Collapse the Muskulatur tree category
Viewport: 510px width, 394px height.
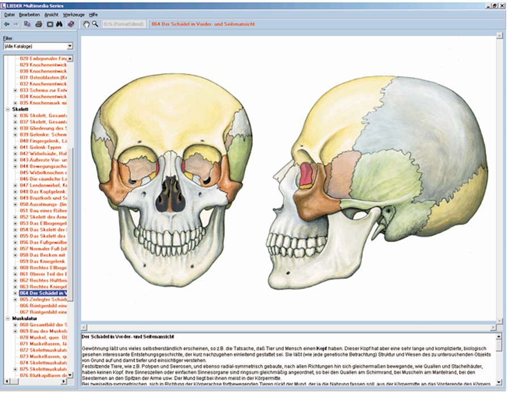click(x=7, y=319)
